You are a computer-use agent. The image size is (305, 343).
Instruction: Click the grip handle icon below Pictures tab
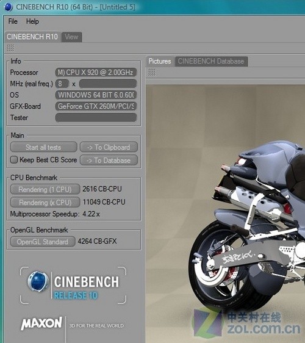[x=152, y=72]
